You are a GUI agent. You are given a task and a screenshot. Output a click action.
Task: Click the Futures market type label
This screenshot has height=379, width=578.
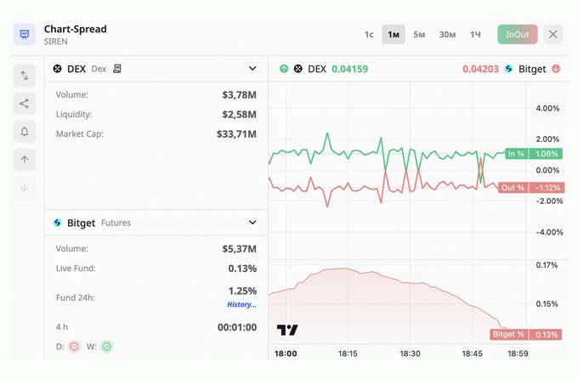point(116,223)
